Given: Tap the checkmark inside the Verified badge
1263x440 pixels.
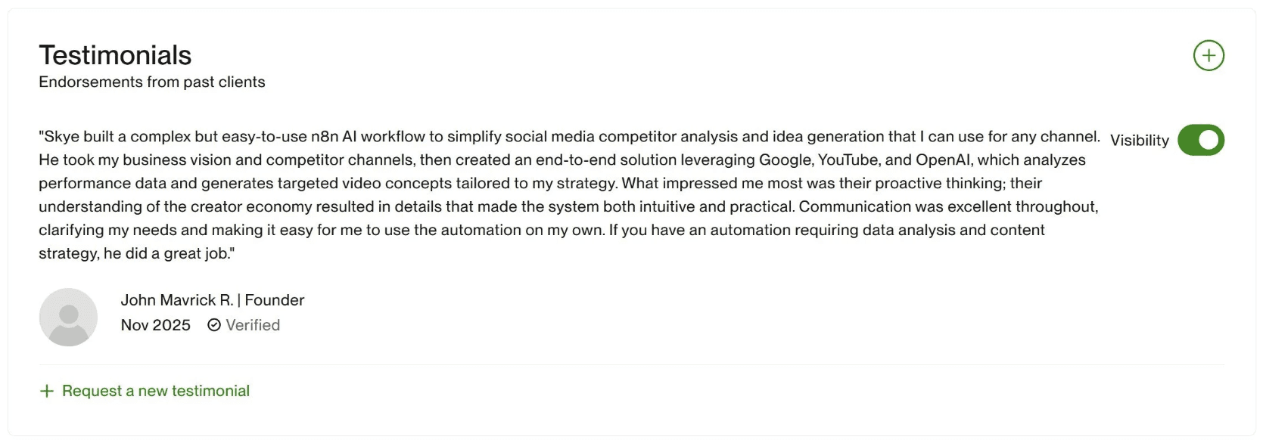Looking at the screenshot, I should click(213, 325).
